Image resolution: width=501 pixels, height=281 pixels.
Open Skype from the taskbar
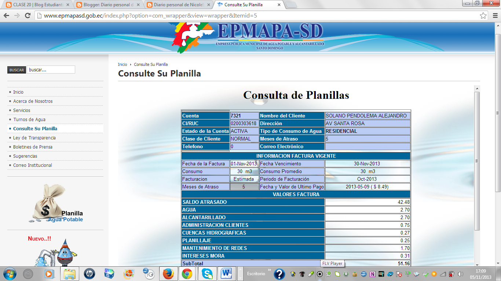(207, 274)
